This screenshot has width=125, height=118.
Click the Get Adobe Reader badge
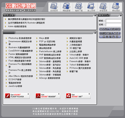pyautogui.click(x=47, y=96)
